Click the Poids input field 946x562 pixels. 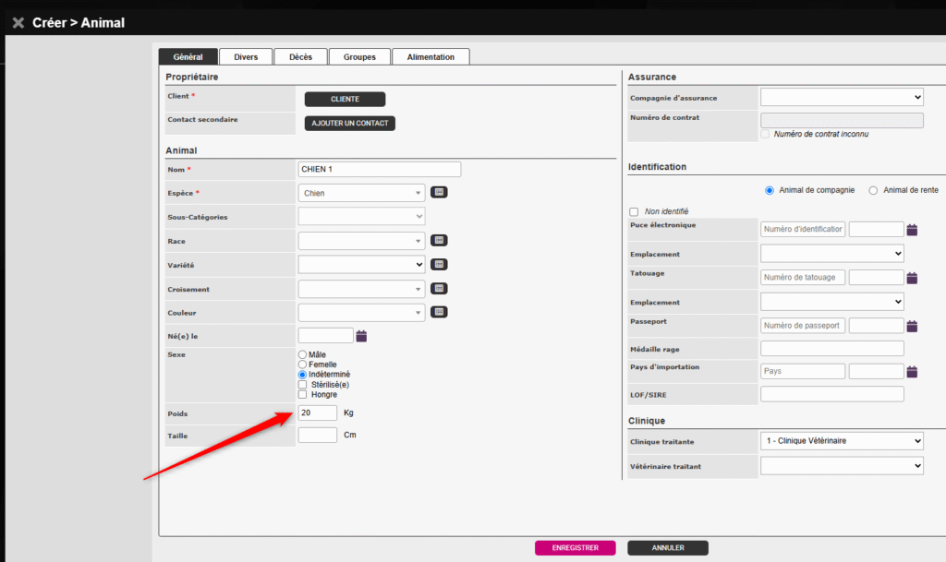point(318,413)
